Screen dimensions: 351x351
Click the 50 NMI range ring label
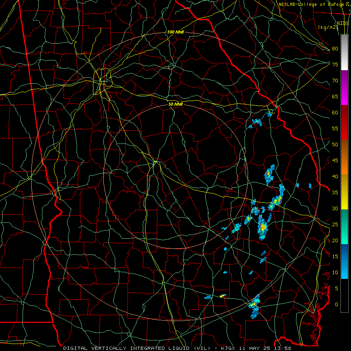175,104
